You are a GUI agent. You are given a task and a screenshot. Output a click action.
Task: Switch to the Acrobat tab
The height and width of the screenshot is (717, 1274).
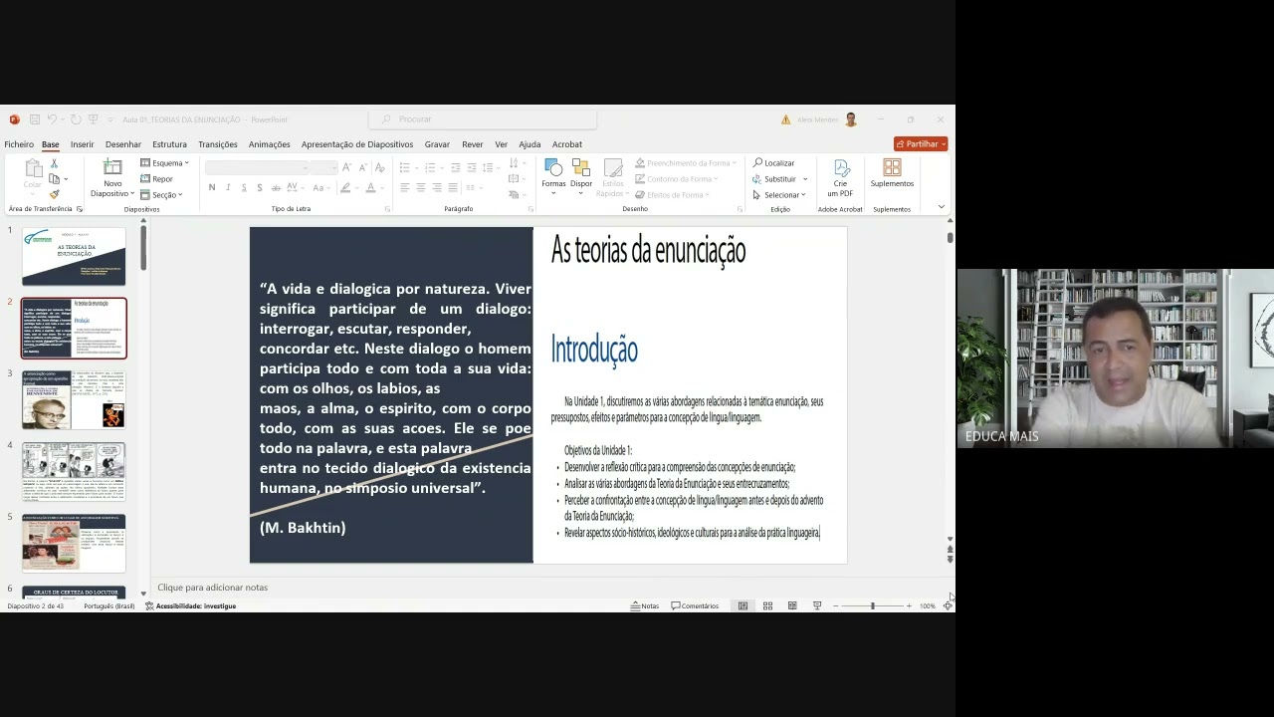[567, 144]
